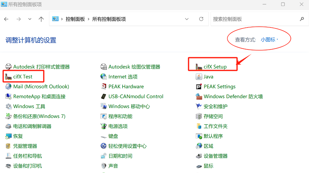This screenshot has width=309, height=173.
Task: Click the 恢复 monitor icon
Action: [8, 136]
